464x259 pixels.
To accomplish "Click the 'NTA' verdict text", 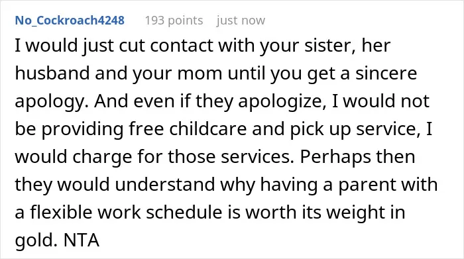I will [x=82, y=240].
